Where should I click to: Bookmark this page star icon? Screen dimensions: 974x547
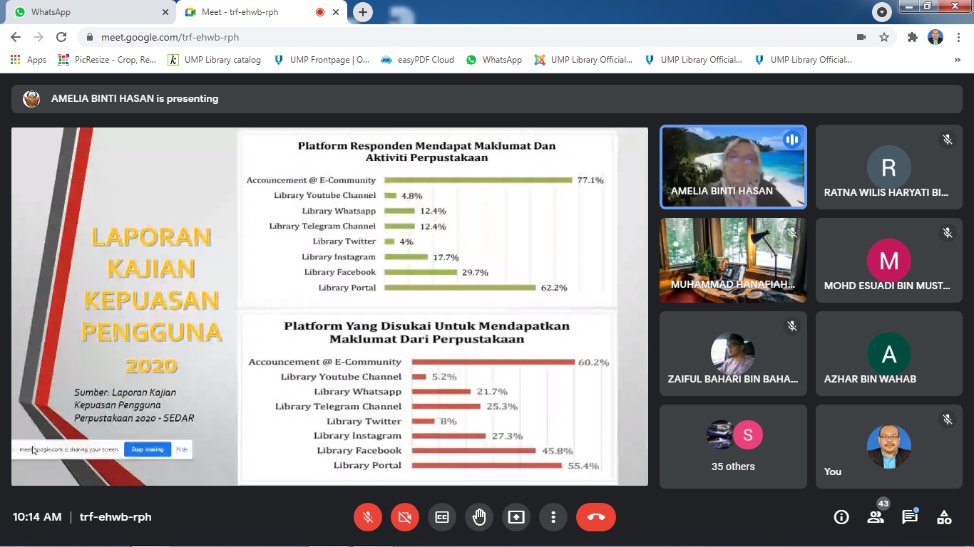884,37
